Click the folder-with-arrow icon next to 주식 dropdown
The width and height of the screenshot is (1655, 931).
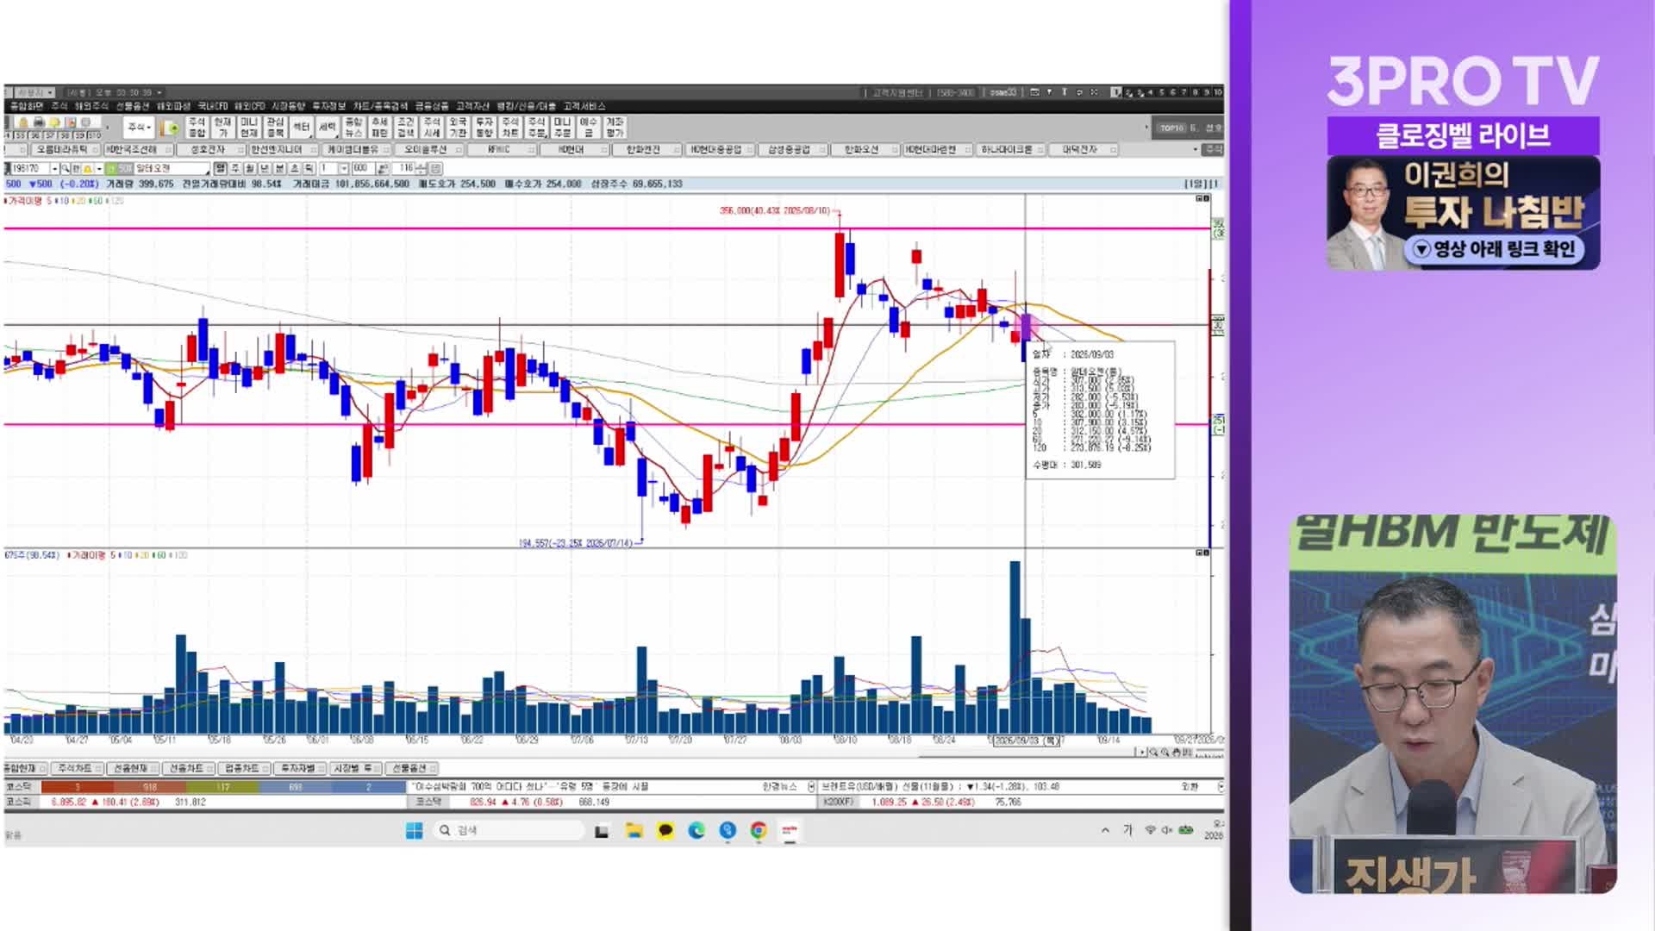tap(171, 128)
